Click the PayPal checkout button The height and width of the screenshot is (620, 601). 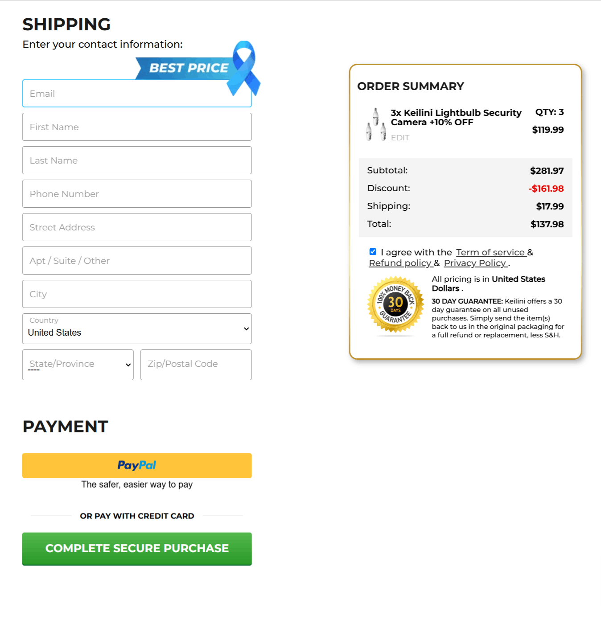(x=136, y=465)
